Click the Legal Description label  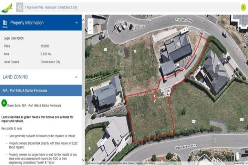(x=14, y=38)
